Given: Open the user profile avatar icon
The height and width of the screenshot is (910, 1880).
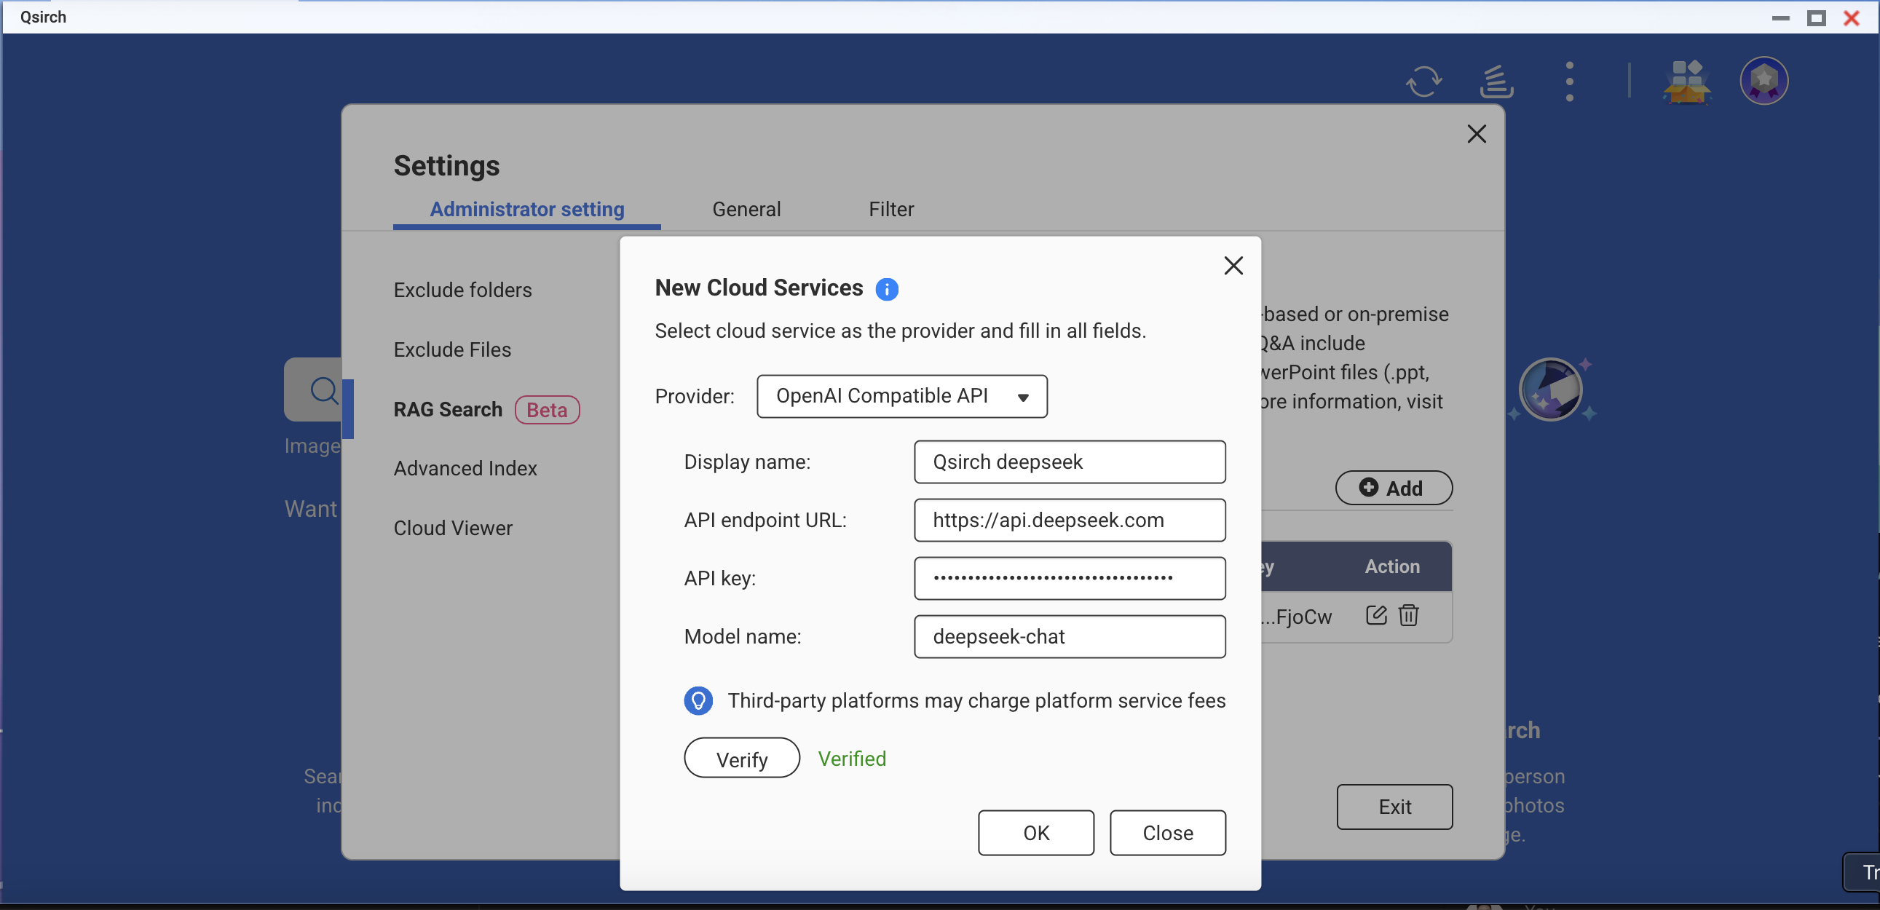Looking at the screenshot, I should [1764, 81].
